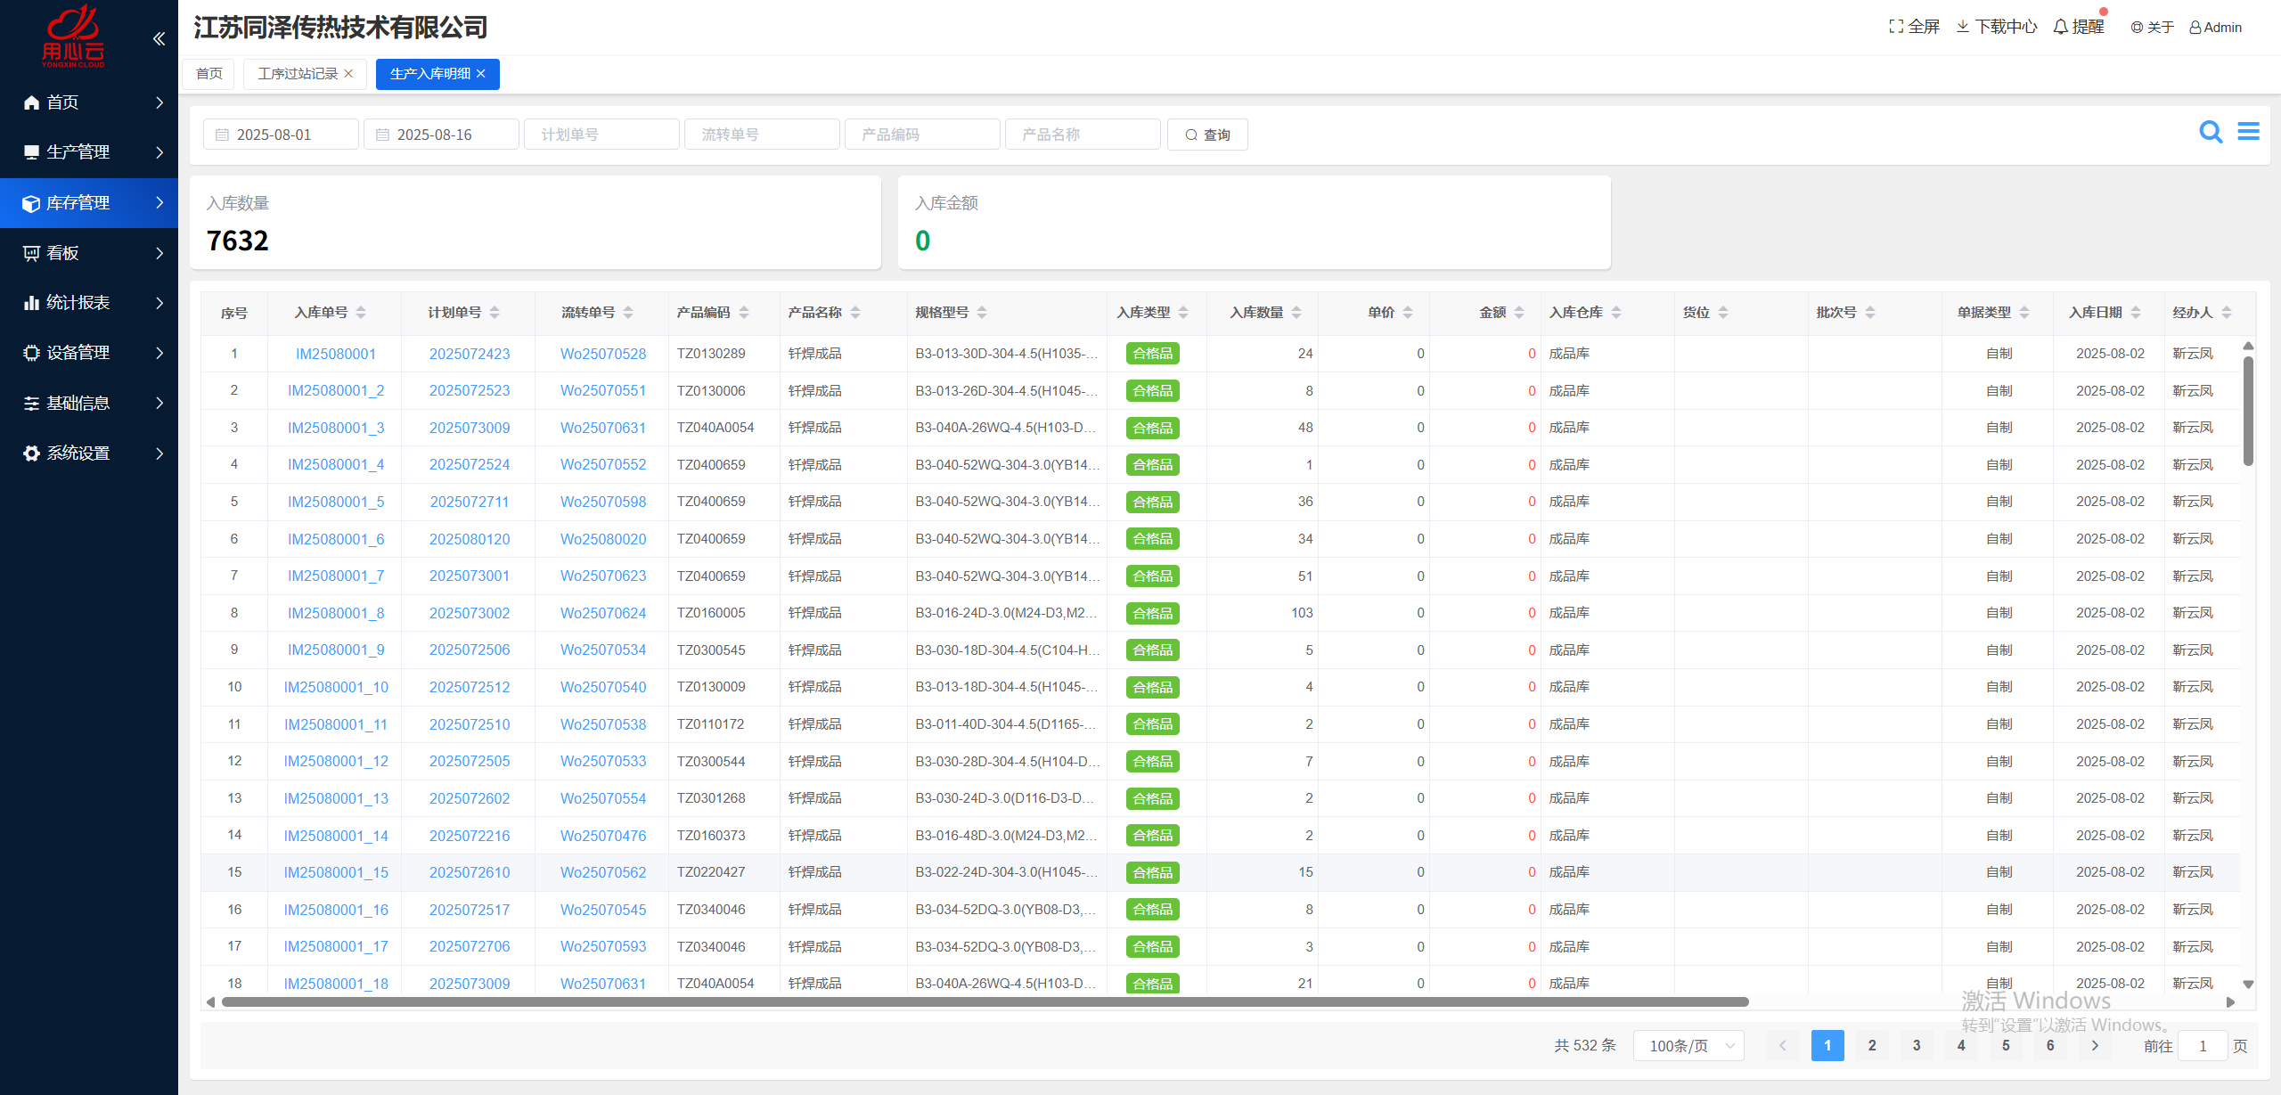This screenshot has width=2281, height=1095.
Task: Focus the 产品编码 filter input
Action: click(923, 135)
